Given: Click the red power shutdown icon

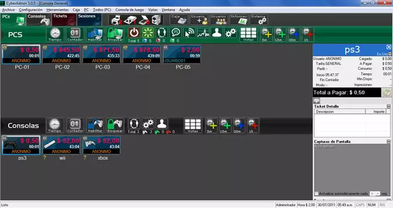Looking at the screenshot, I should coord(134,33).
